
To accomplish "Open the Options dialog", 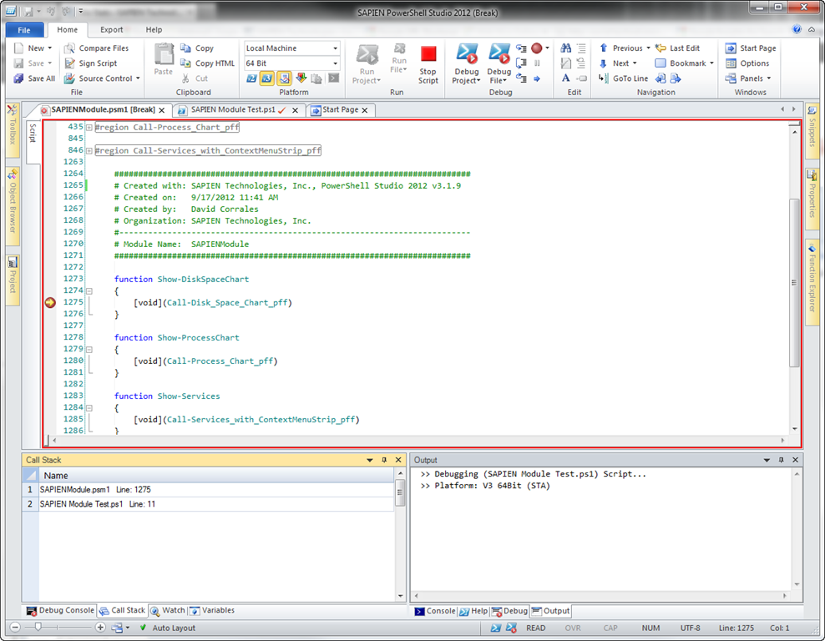I will tap(747, 63).
